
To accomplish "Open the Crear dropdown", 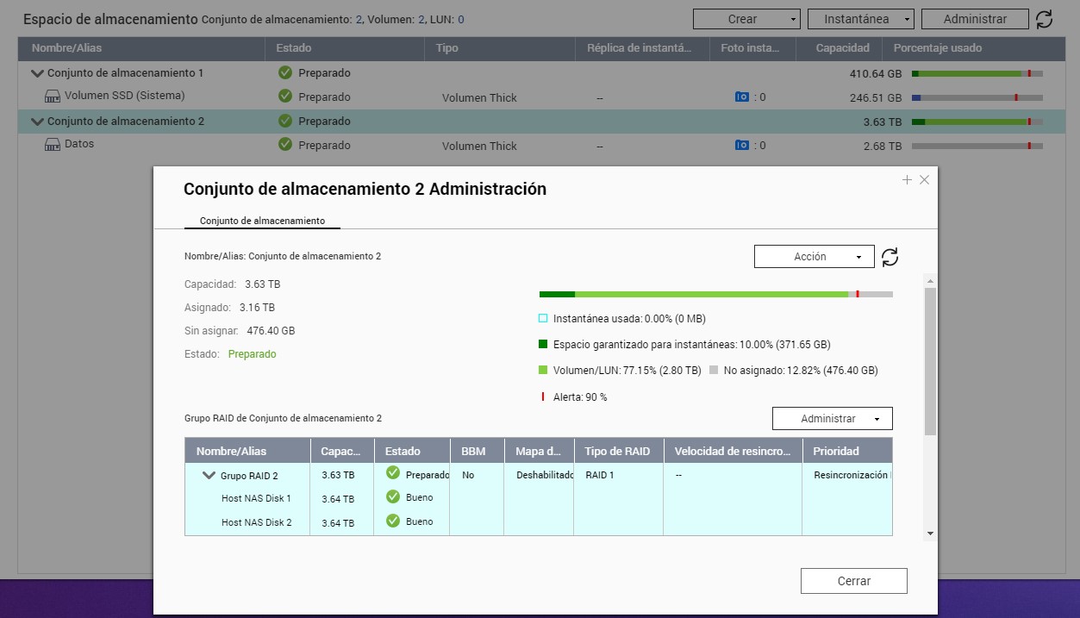I will point(746,19).
